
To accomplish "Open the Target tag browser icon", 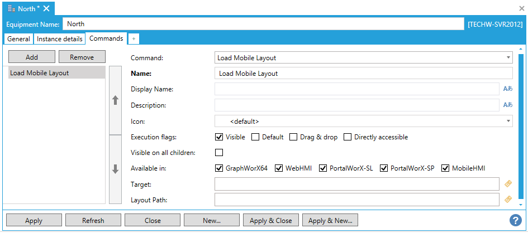I will point(508,183).
